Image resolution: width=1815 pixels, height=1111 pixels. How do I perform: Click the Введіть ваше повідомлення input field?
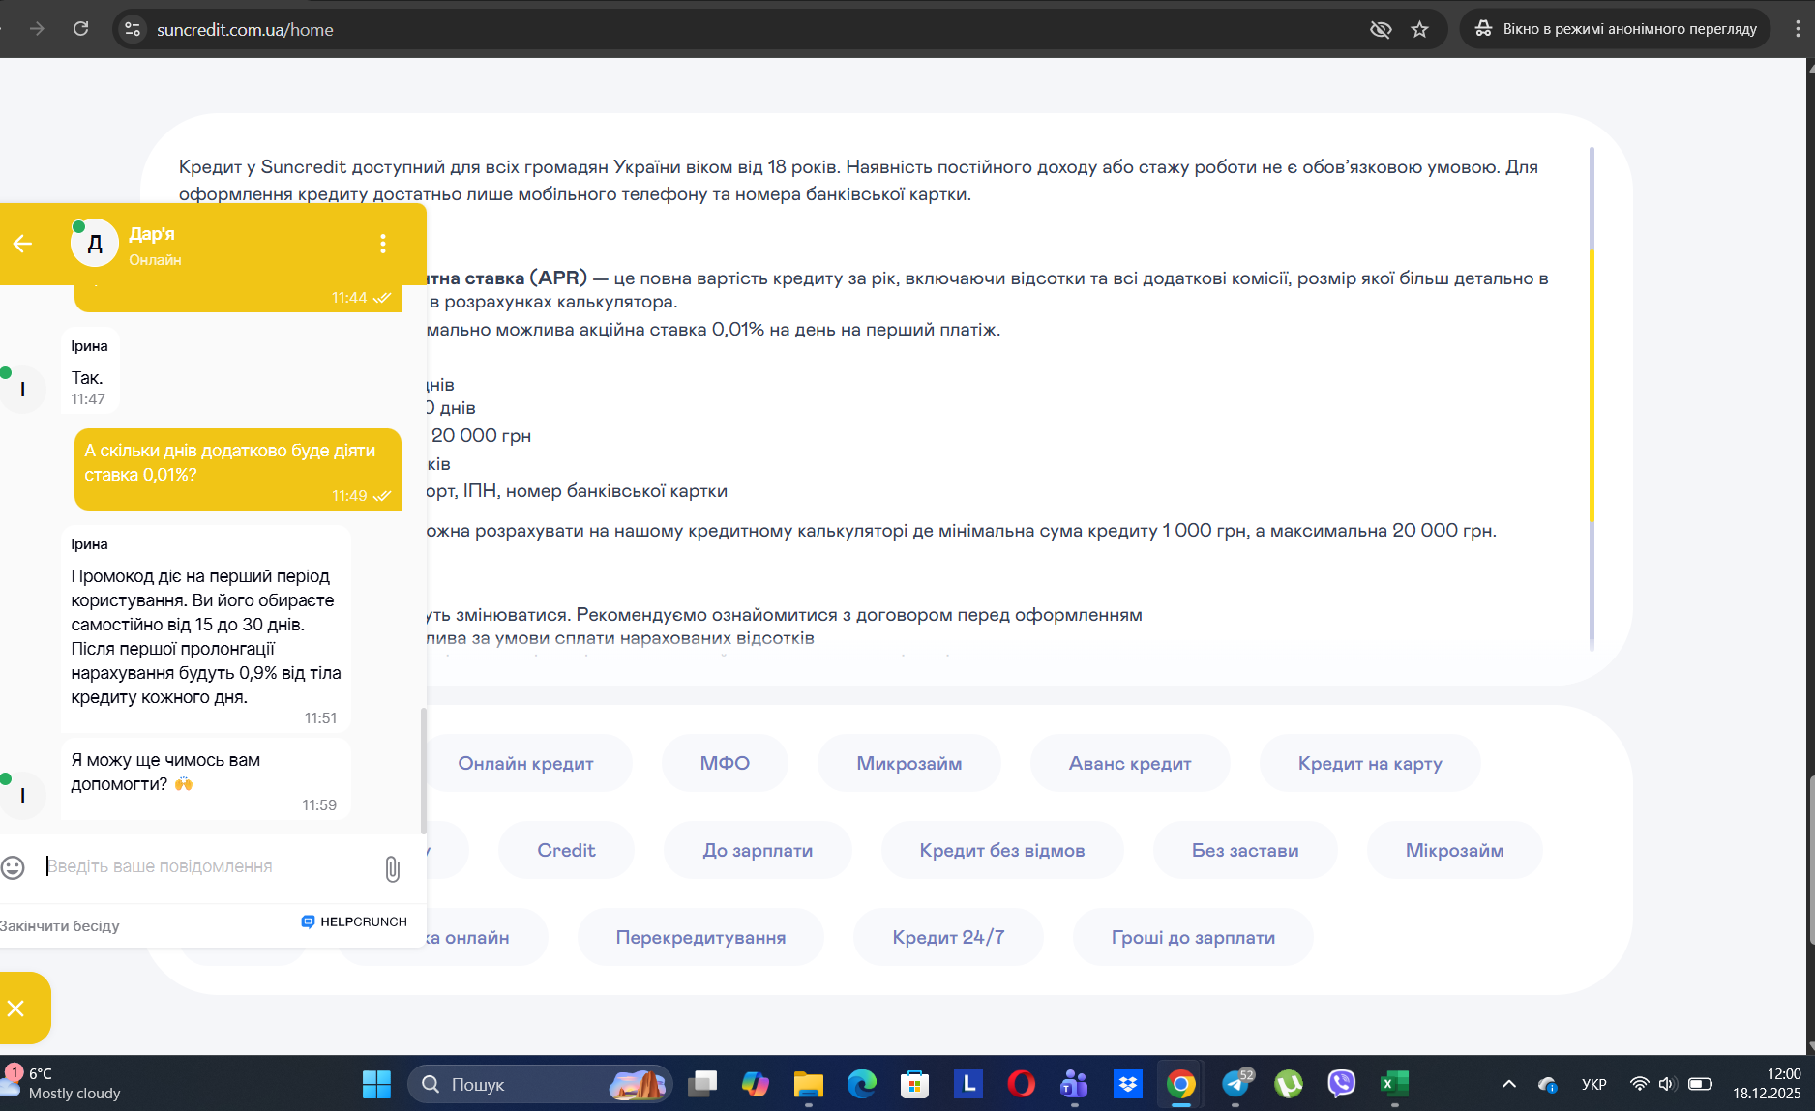click(208, 866)
